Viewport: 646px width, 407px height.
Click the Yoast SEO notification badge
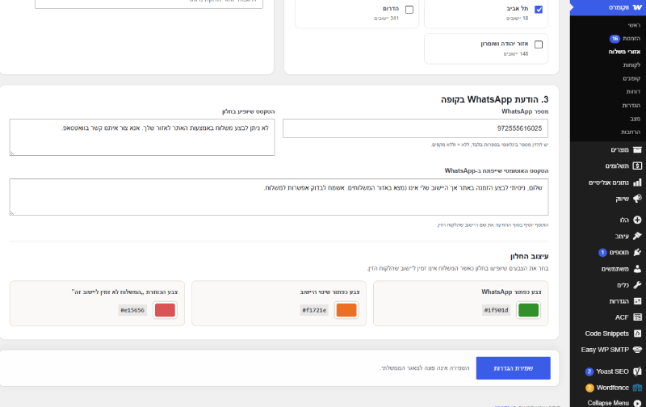point(589,371)
